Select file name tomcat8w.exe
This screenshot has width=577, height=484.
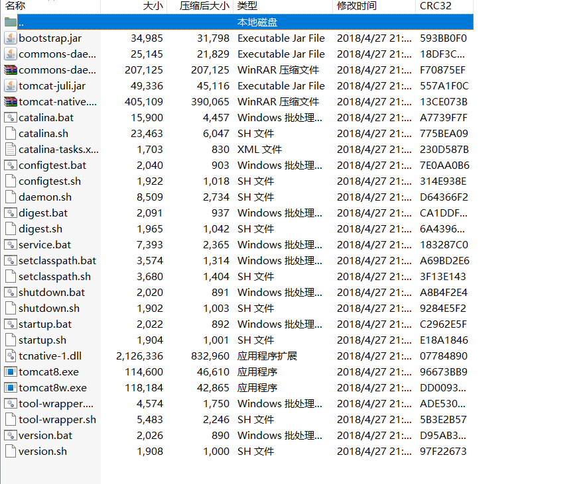[x=52, y=388]
